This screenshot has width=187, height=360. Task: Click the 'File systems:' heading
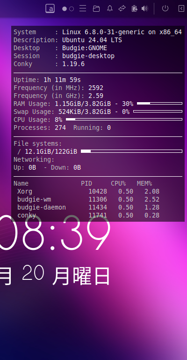pyautogui.click(x=38, y=144)
